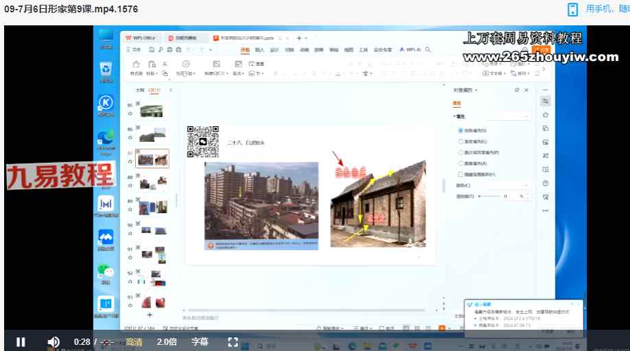Image resolution: width=630 pixels, height=351 pixels.
Task: Click the help question-mark sidebar icon
Action: pyautogui.click(x=545, y=183)
